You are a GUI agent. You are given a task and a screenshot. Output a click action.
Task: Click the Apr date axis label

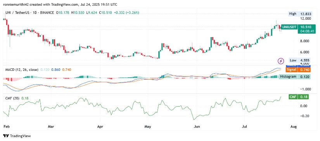[100, 127]
